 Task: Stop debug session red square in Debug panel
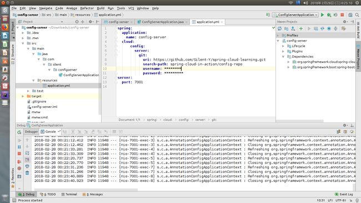tap(19, 154)
